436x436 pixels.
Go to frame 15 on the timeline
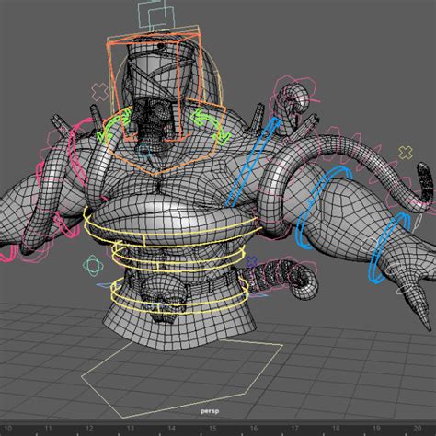(212, 429)
